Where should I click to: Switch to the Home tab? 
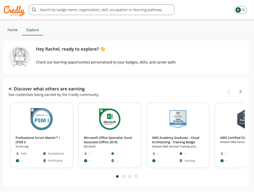(x=12, y=30)
